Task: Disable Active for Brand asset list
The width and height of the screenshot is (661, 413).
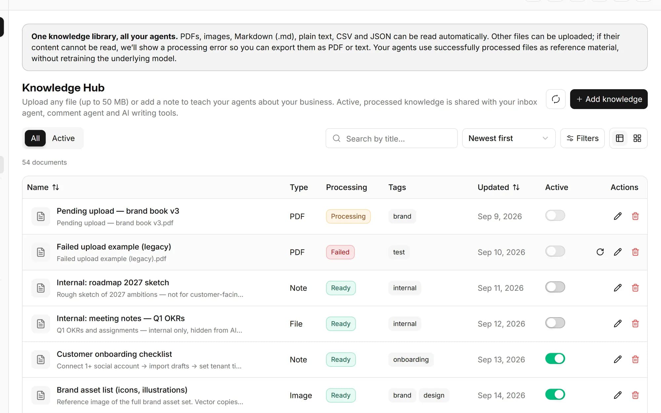Action: point(555,394)
